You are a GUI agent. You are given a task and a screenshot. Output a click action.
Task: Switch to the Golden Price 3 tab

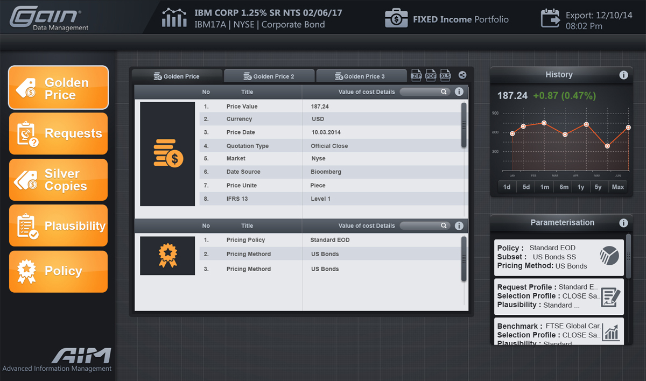click(361, 76)
